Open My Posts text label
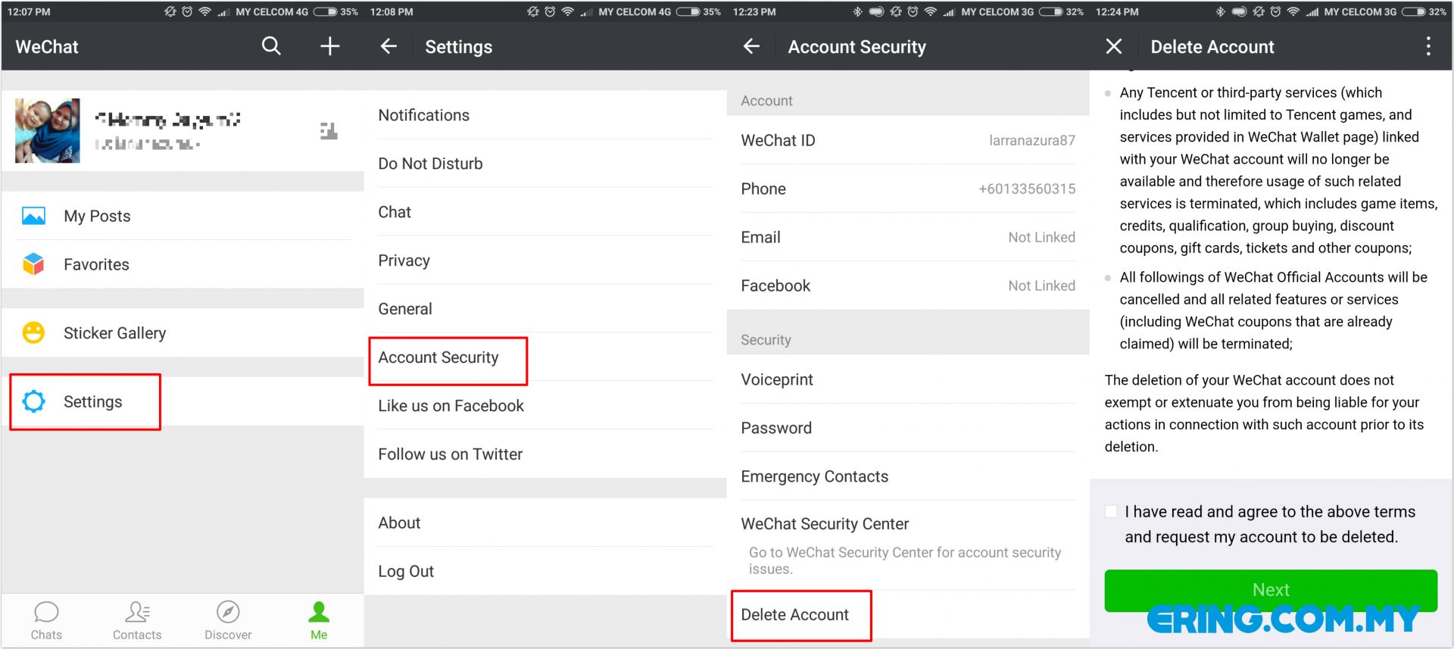Screen dimensions: 1454x649 click(97, 216)
